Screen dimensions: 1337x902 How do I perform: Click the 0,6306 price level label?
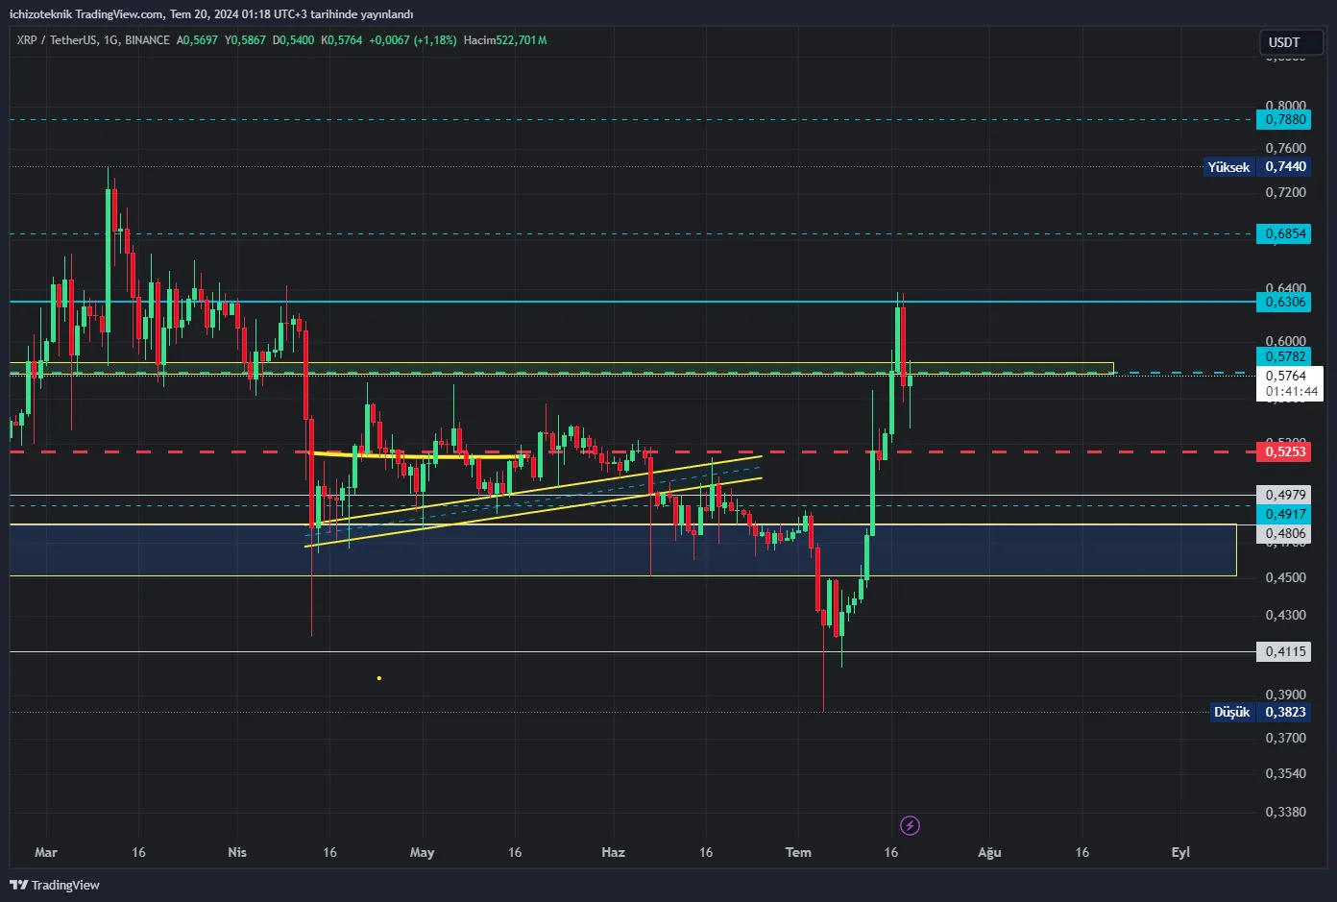1283,302
